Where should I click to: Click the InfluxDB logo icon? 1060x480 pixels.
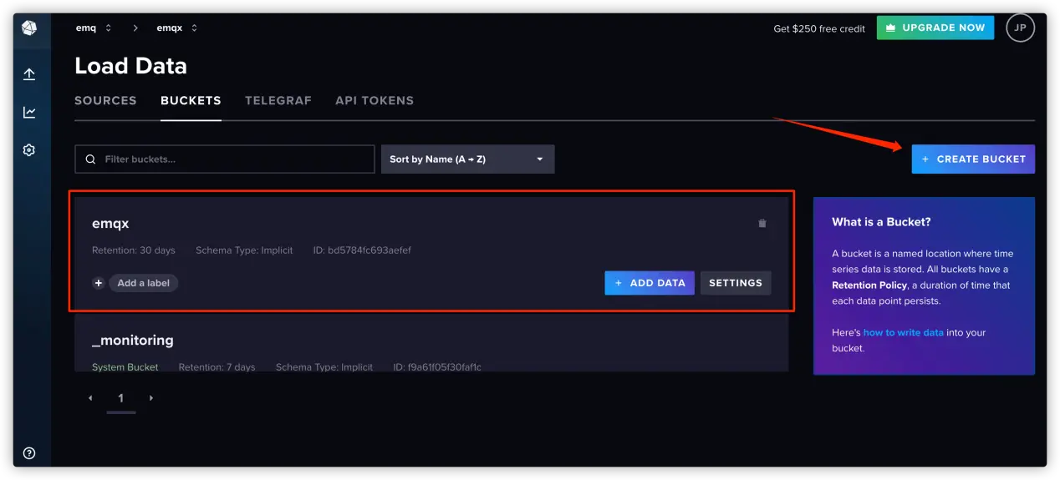pyautogui.click(x=29, y=28)
